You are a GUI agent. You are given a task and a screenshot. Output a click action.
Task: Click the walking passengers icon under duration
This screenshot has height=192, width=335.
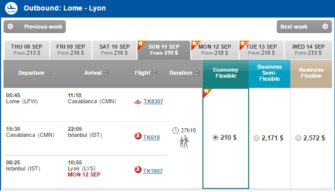click(x=184, y=141)
